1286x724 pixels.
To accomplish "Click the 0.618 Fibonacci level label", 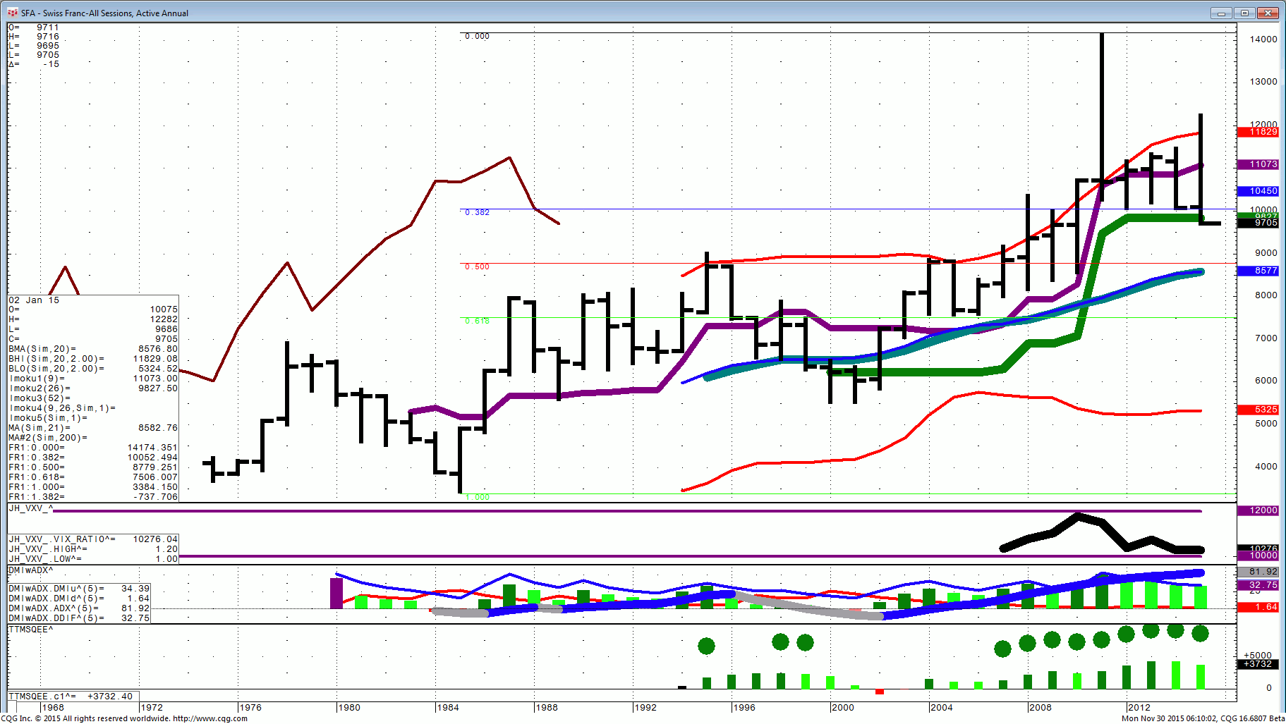I will [x=477, y=321].
